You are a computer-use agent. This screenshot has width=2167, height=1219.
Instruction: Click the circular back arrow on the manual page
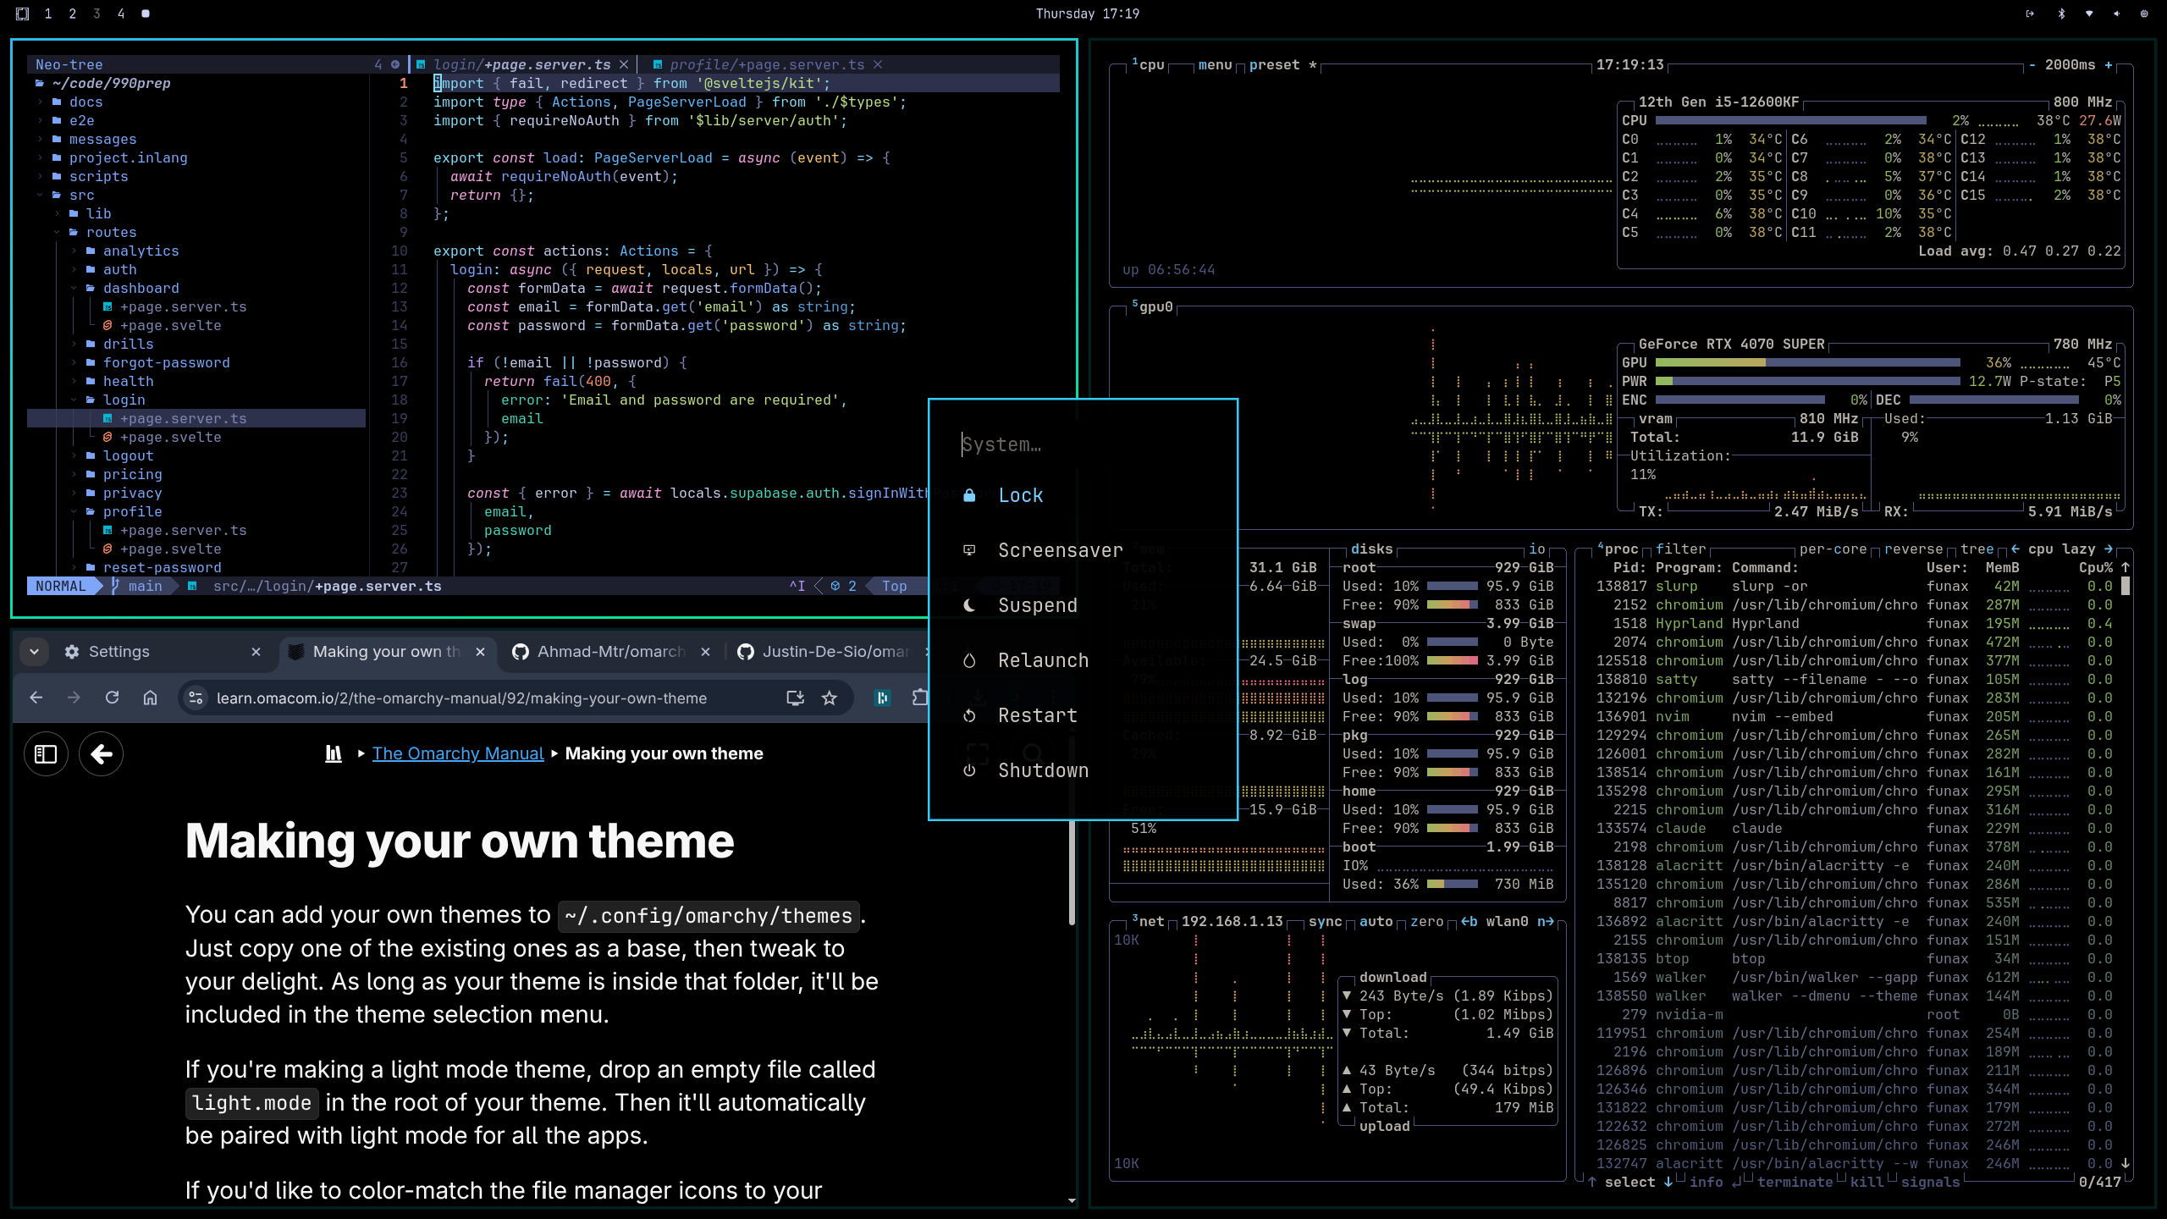coord(101,753)
